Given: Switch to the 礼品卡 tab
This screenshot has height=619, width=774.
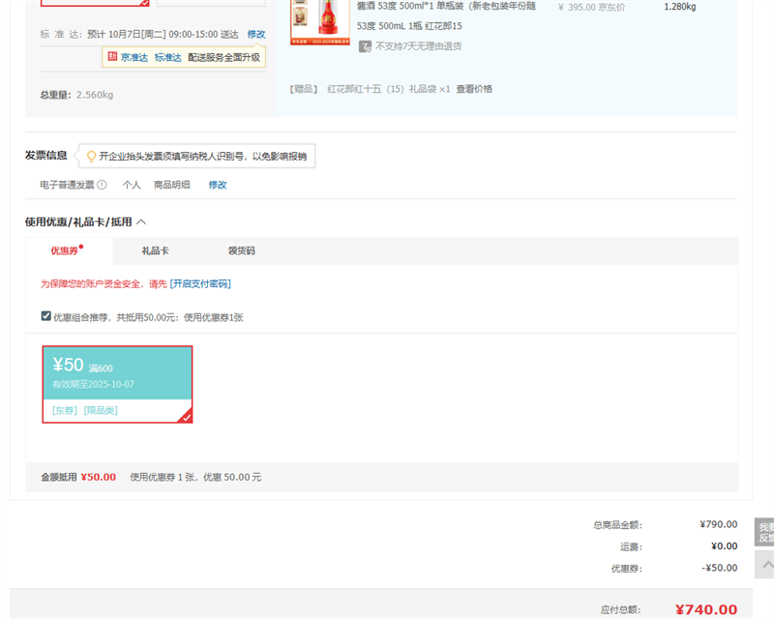Looking at the screenshot, I should [155, 251].
